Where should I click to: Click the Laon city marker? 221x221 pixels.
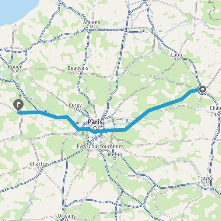[x=176, y=59]
